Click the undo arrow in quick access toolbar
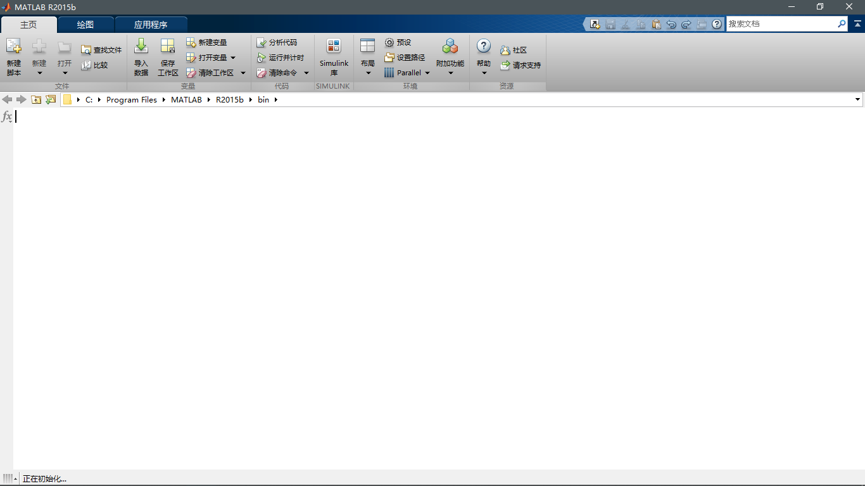 click(x=671, y=24)
